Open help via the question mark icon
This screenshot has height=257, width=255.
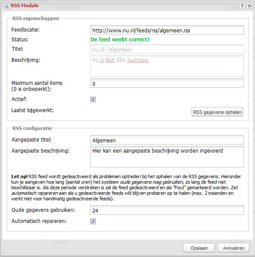pos(242,6)
